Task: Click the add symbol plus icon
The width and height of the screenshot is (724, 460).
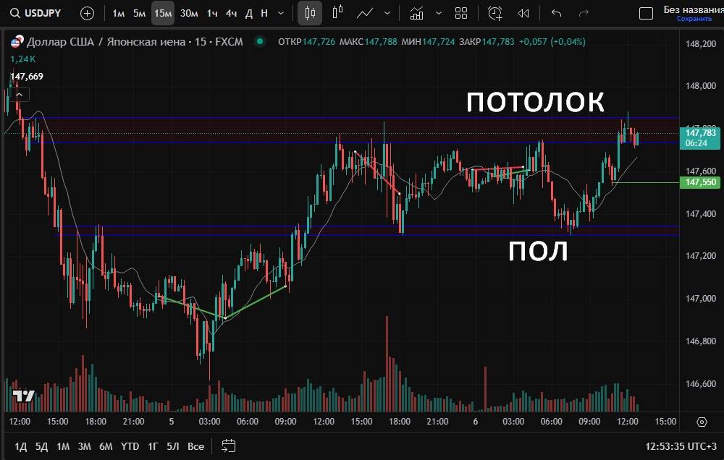Action: [x=87, y=13]
